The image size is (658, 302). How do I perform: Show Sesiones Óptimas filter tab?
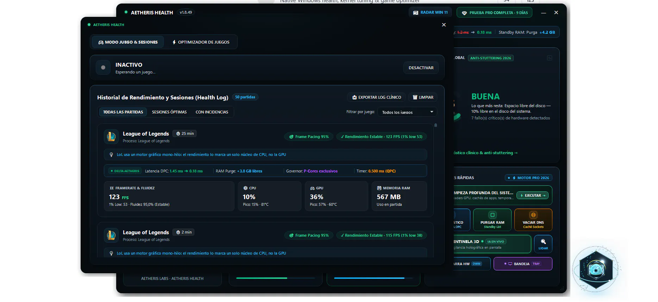pos(169,112)
